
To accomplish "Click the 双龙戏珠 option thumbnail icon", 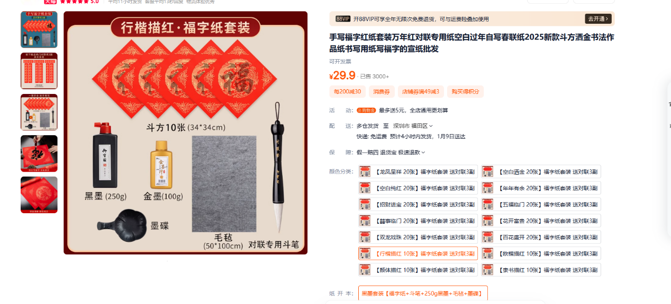I will tap(365, 237).
